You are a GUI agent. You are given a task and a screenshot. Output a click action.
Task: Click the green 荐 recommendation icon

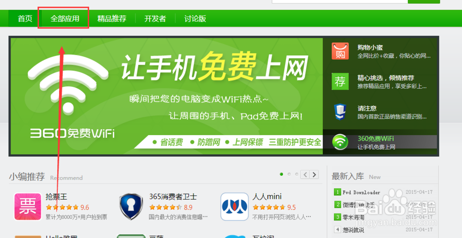click(340, 82)
